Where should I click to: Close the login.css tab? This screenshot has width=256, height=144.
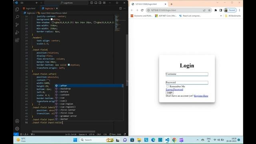(x=57, y=8)
